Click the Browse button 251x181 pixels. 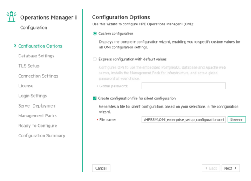(x=237, y=119)
